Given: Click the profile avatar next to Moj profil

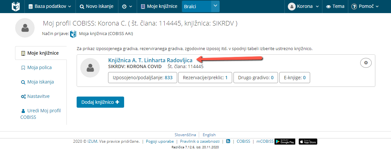Looking at the screenshot, I should (25, 28).
